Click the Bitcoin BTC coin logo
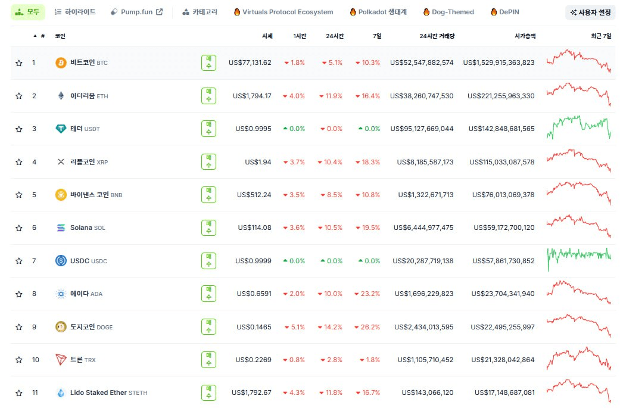The height and width of the screenshot is (408, 620). (x=61, y=63)
